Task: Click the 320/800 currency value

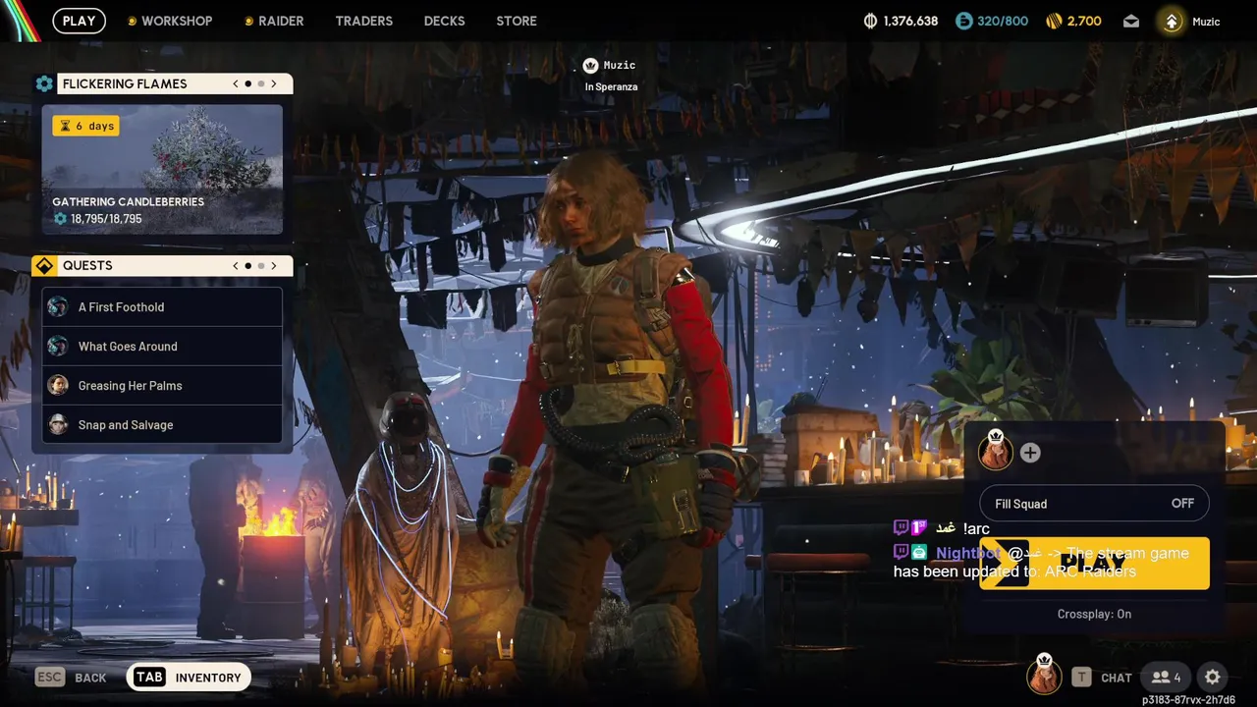Action: (1003, 21)
